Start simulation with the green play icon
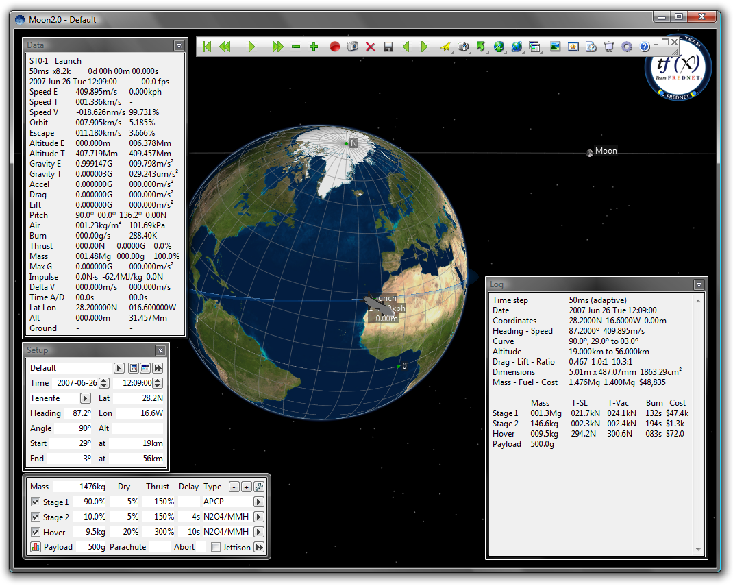Image resolution: width=733 pixels, height=586 pixels. click(x=251, y=47)
